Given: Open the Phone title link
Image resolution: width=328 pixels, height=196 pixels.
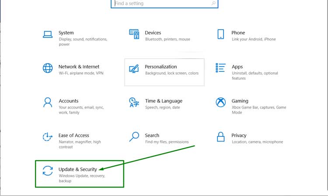Looking at the screenshot, I should pyautogui.click(x=238, y=33).
